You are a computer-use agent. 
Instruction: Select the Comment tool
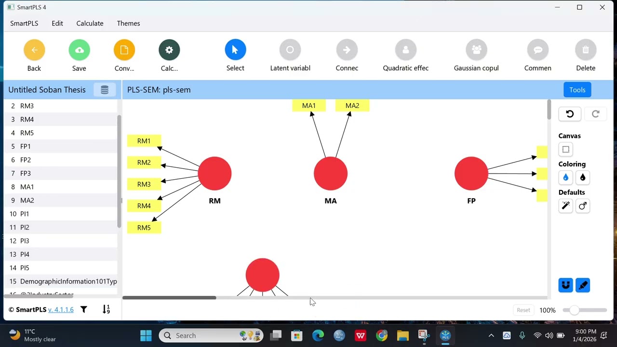(538, 50)
